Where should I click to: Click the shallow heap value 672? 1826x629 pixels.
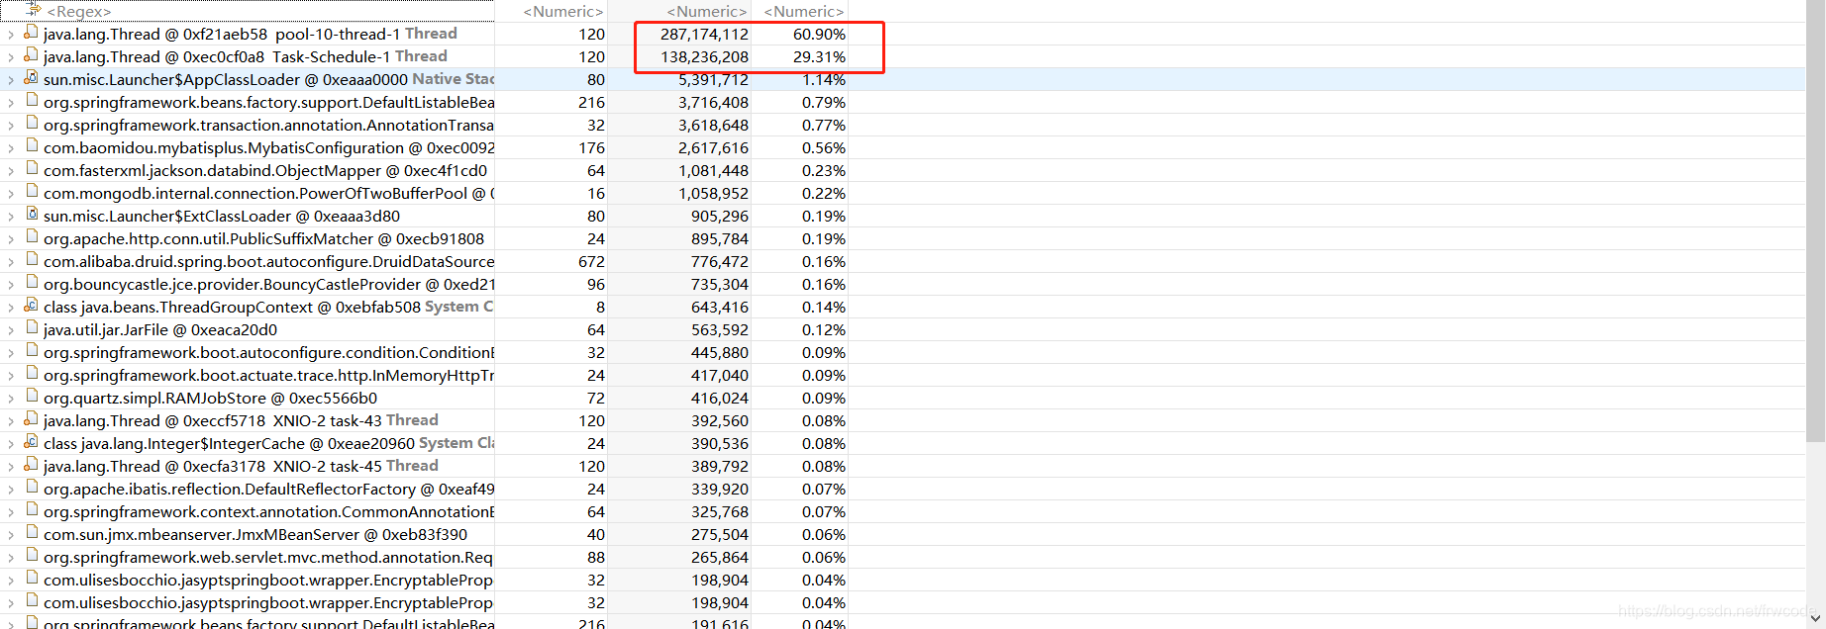pyautogui.click(x=591, y=262)
